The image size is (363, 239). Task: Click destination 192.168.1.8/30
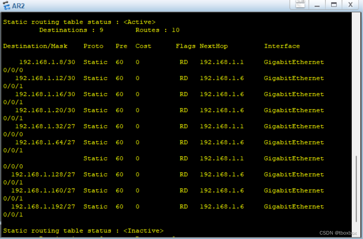47,62
